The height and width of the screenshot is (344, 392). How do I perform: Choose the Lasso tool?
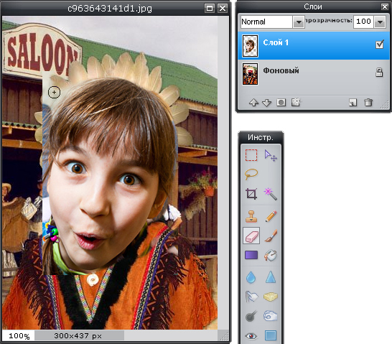pos(251,175)
